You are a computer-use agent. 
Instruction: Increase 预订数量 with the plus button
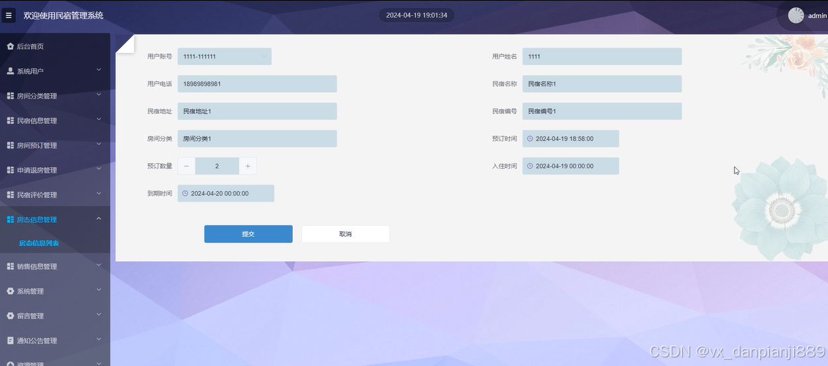(x=248, y=166)
